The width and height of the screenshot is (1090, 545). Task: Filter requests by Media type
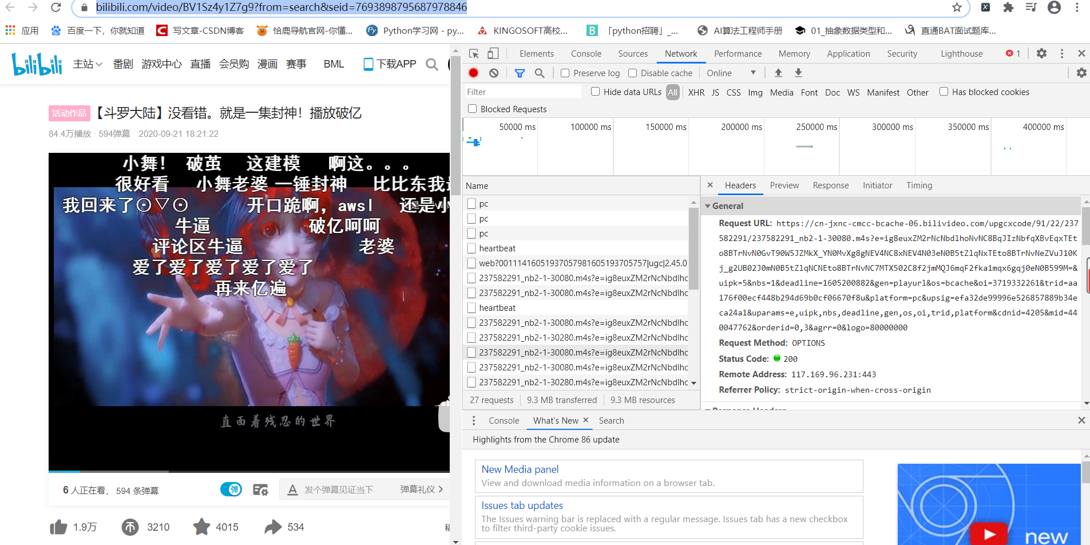(781, 92)
